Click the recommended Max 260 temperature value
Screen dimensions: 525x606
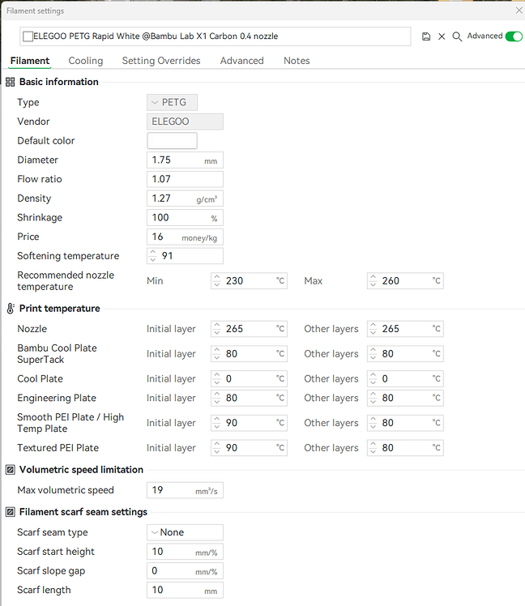point(391,281)
